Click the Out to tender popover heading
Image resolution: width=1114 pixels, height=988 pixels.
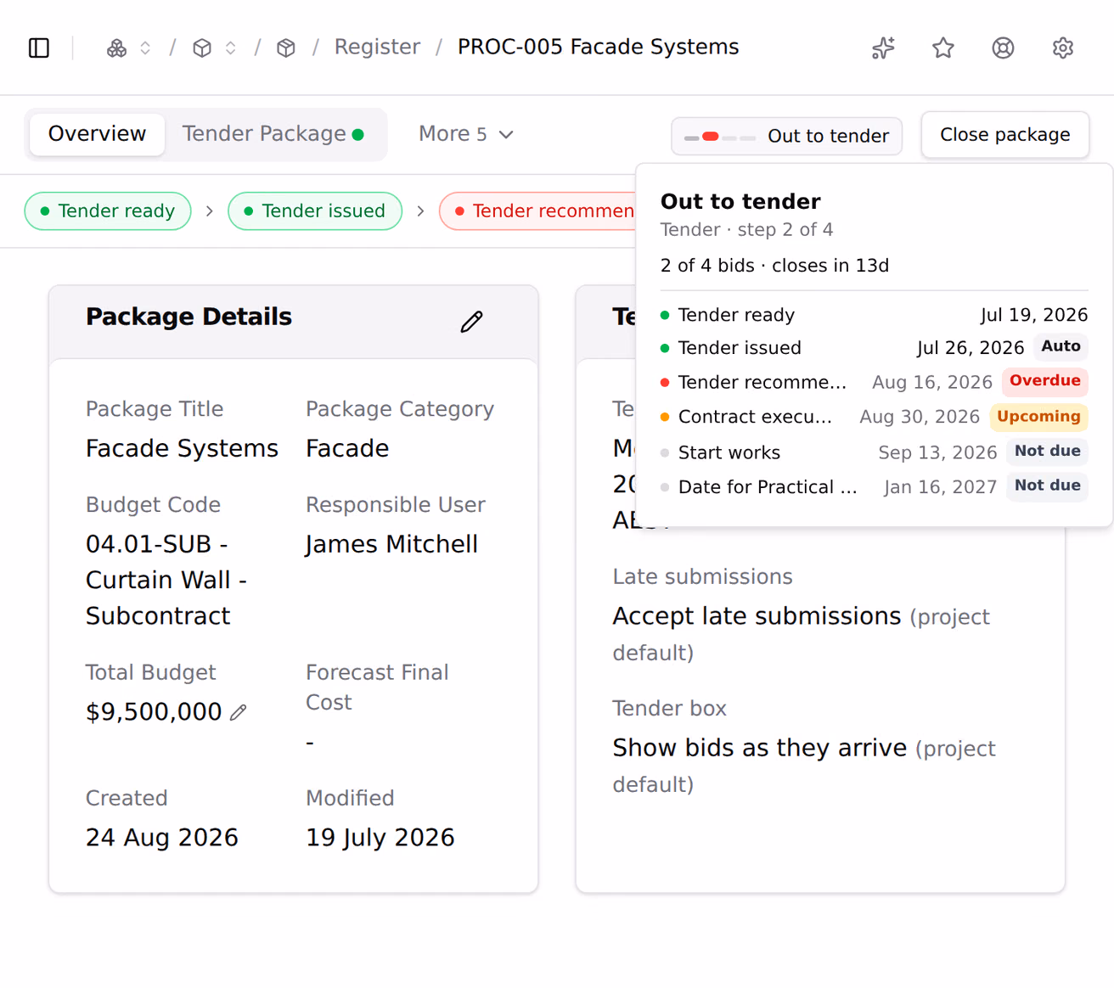[740, 201]
